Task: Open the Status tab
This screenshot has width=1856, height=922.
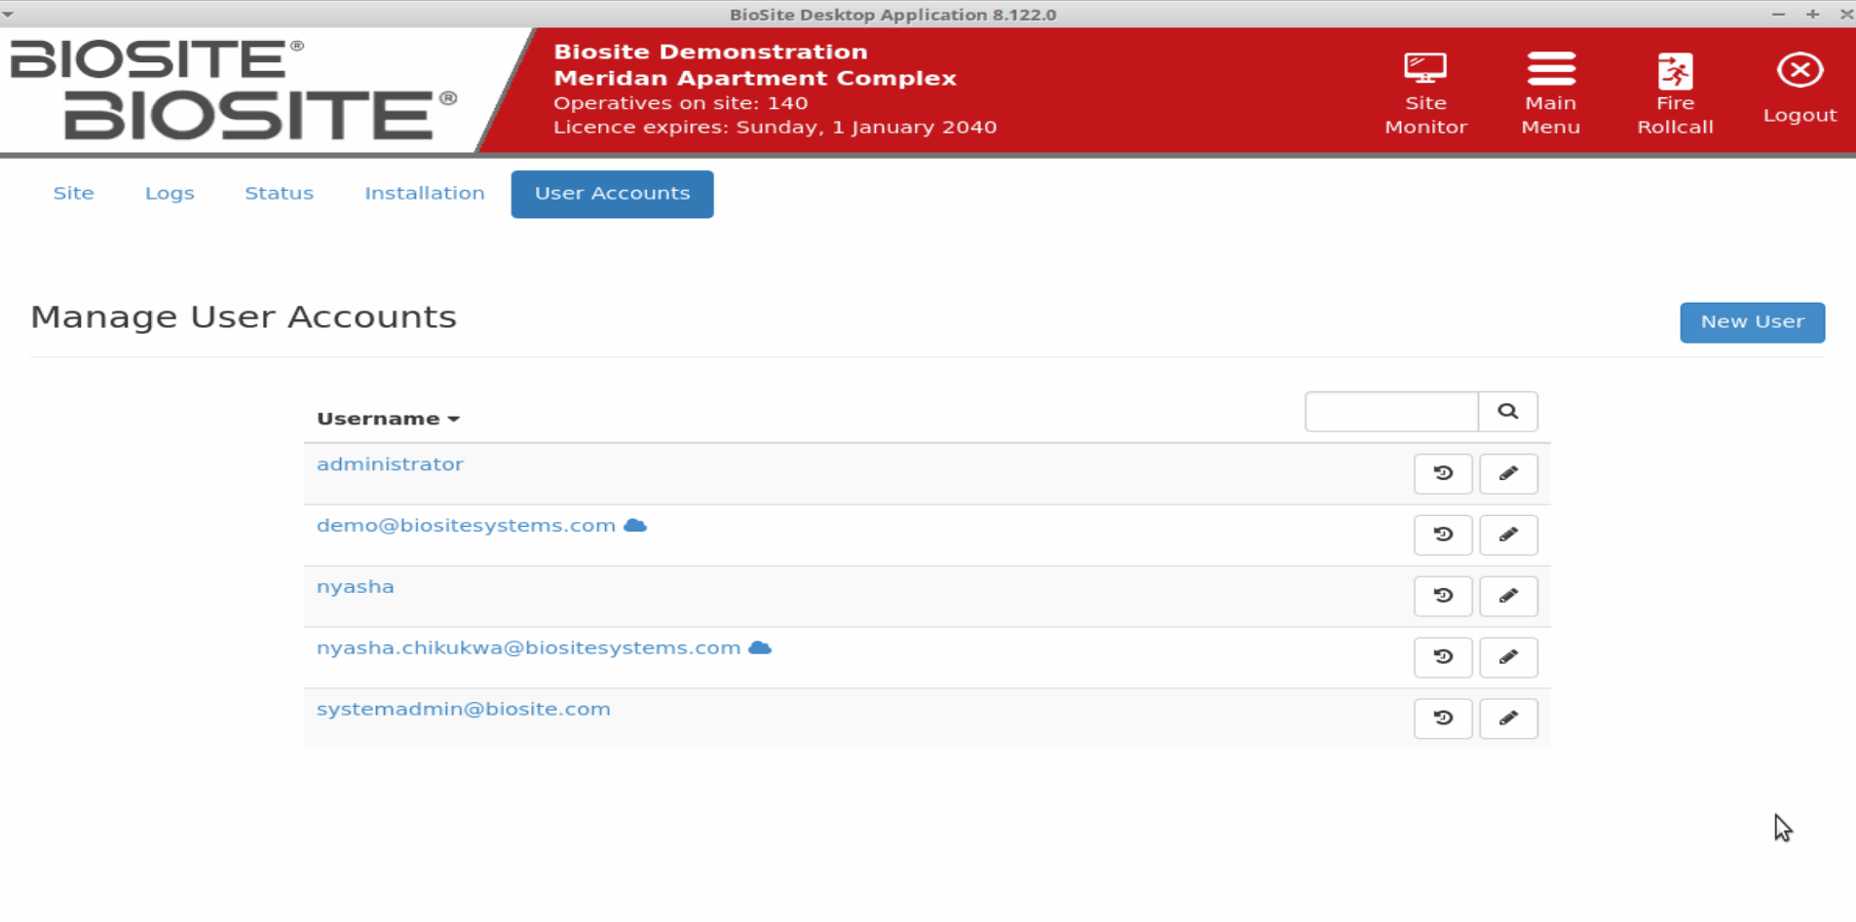Action: pyautogui.click(x=279, y=194)
